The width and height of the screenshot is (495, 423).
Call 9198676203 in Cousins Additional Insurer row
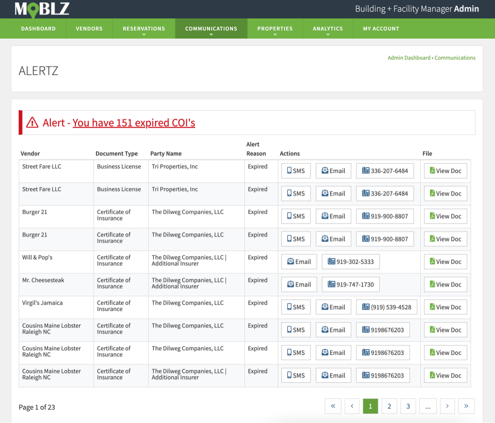click(x=383, y=376)
